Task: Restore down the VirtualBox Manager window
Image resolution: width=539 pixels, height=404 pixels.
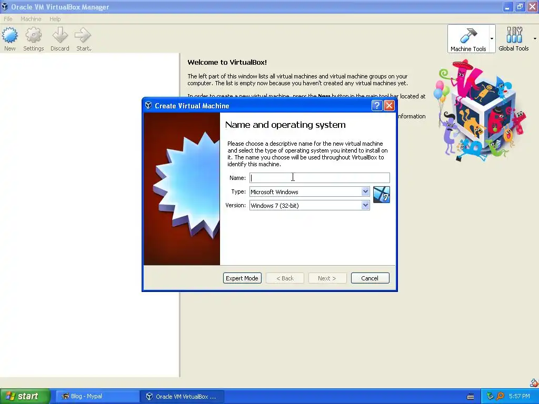Action: 520,6
